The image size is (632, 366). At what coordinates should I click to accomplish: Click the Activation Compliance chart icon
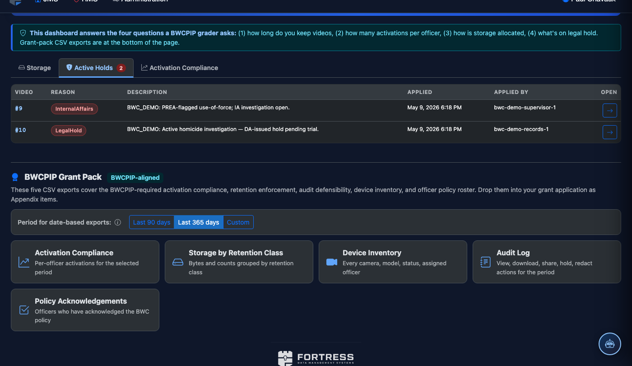click(x=24, y=262)
